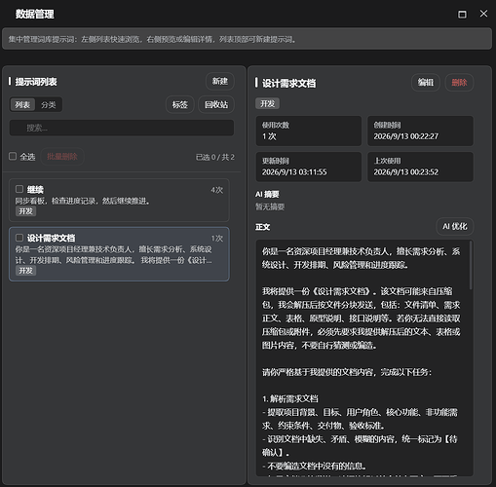Check the 继续 prompt checkbox
The width and height of the screenshot is (496, 487).
pyautogui.click(x=19, y=189)
